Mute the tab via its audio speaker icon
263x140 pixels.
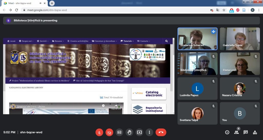pos(41,3)
